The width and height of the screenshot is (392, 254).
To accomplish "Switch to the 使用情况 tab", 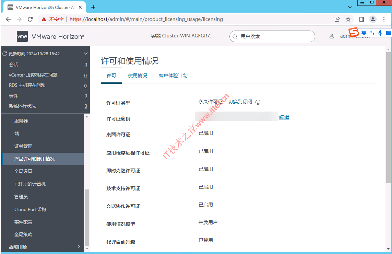I will point(138,75).
